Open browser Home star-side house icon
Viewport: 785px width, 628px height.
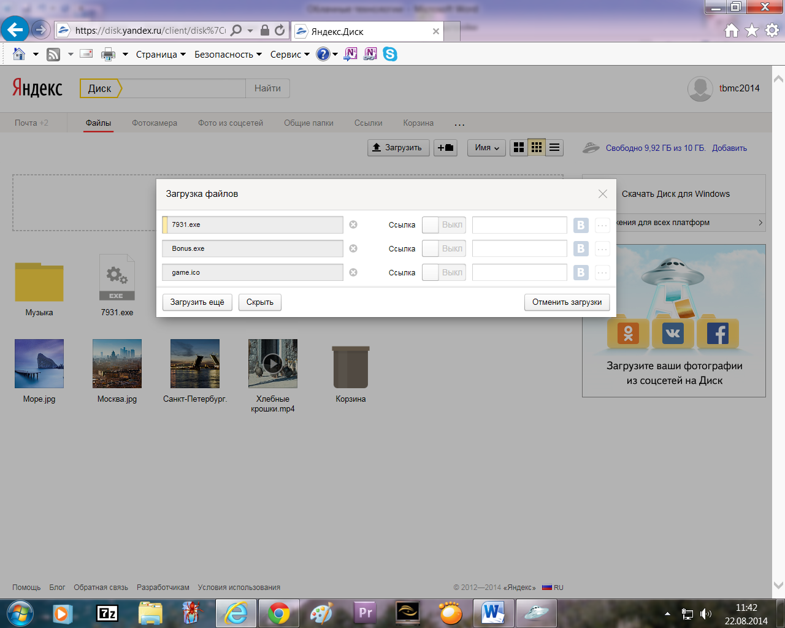[x=731, y=30]
